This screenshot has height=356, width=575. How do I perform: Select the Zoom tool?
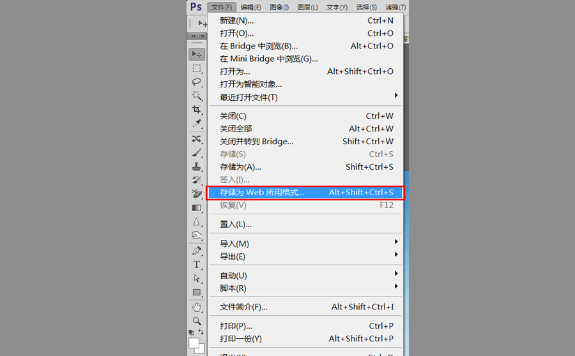pyautogui.click(x=197, y=321)
